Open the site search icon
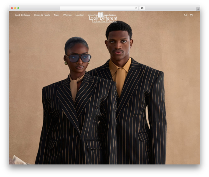Screen dimensions: 209x177 click(x=186, y=15)
